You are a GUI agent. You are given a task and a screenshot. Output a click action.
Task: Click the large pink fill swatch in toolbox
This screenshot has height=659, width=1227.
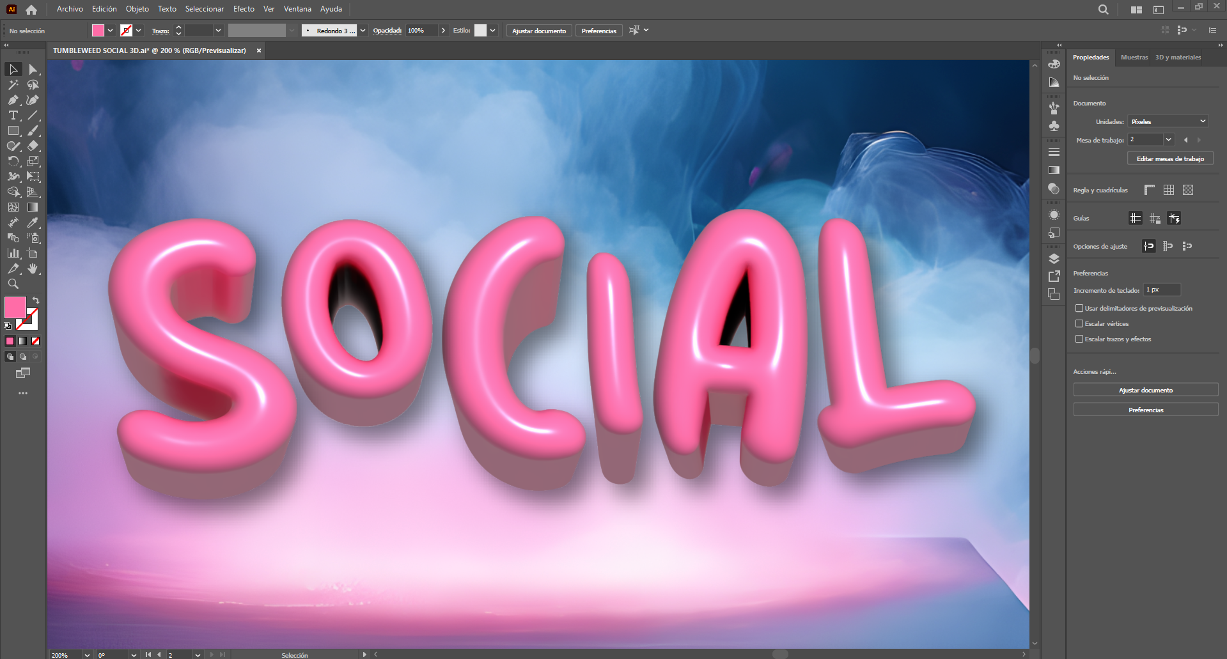pyautogui.click(x=15, y=307)
